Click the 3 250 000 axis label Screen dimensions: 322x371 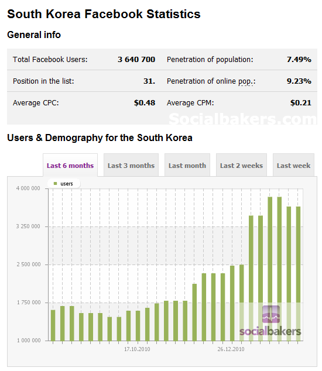point(28,226)
